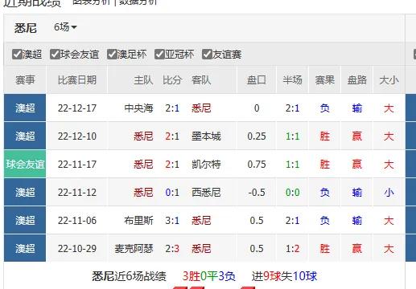This screenshot has height=289, width=416.
Task: Select away team 凯尔特
Action: point(206,164)
